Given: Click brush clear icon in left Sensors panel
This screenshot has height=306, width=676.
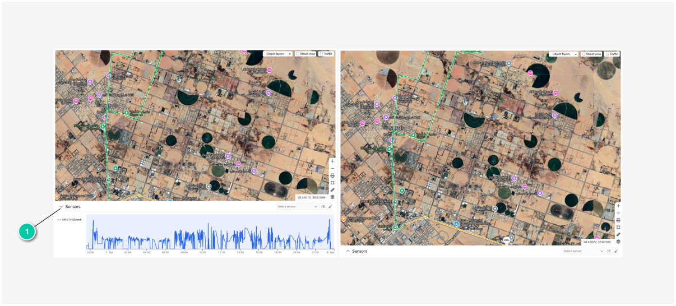Looking at the screenshot, I should 330,206.
